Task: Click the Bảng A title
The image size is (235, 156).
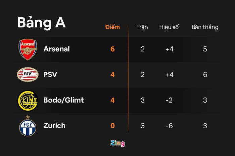Action: [x=42, y=23]
